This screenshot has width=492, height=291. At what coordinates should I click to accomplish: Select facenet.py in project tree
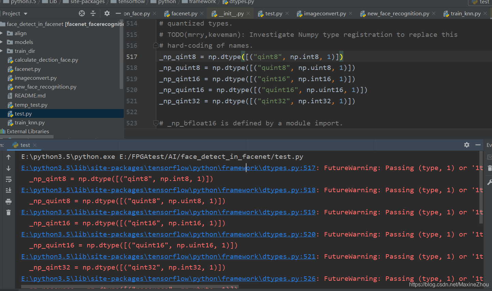click(x=28, y=69)
